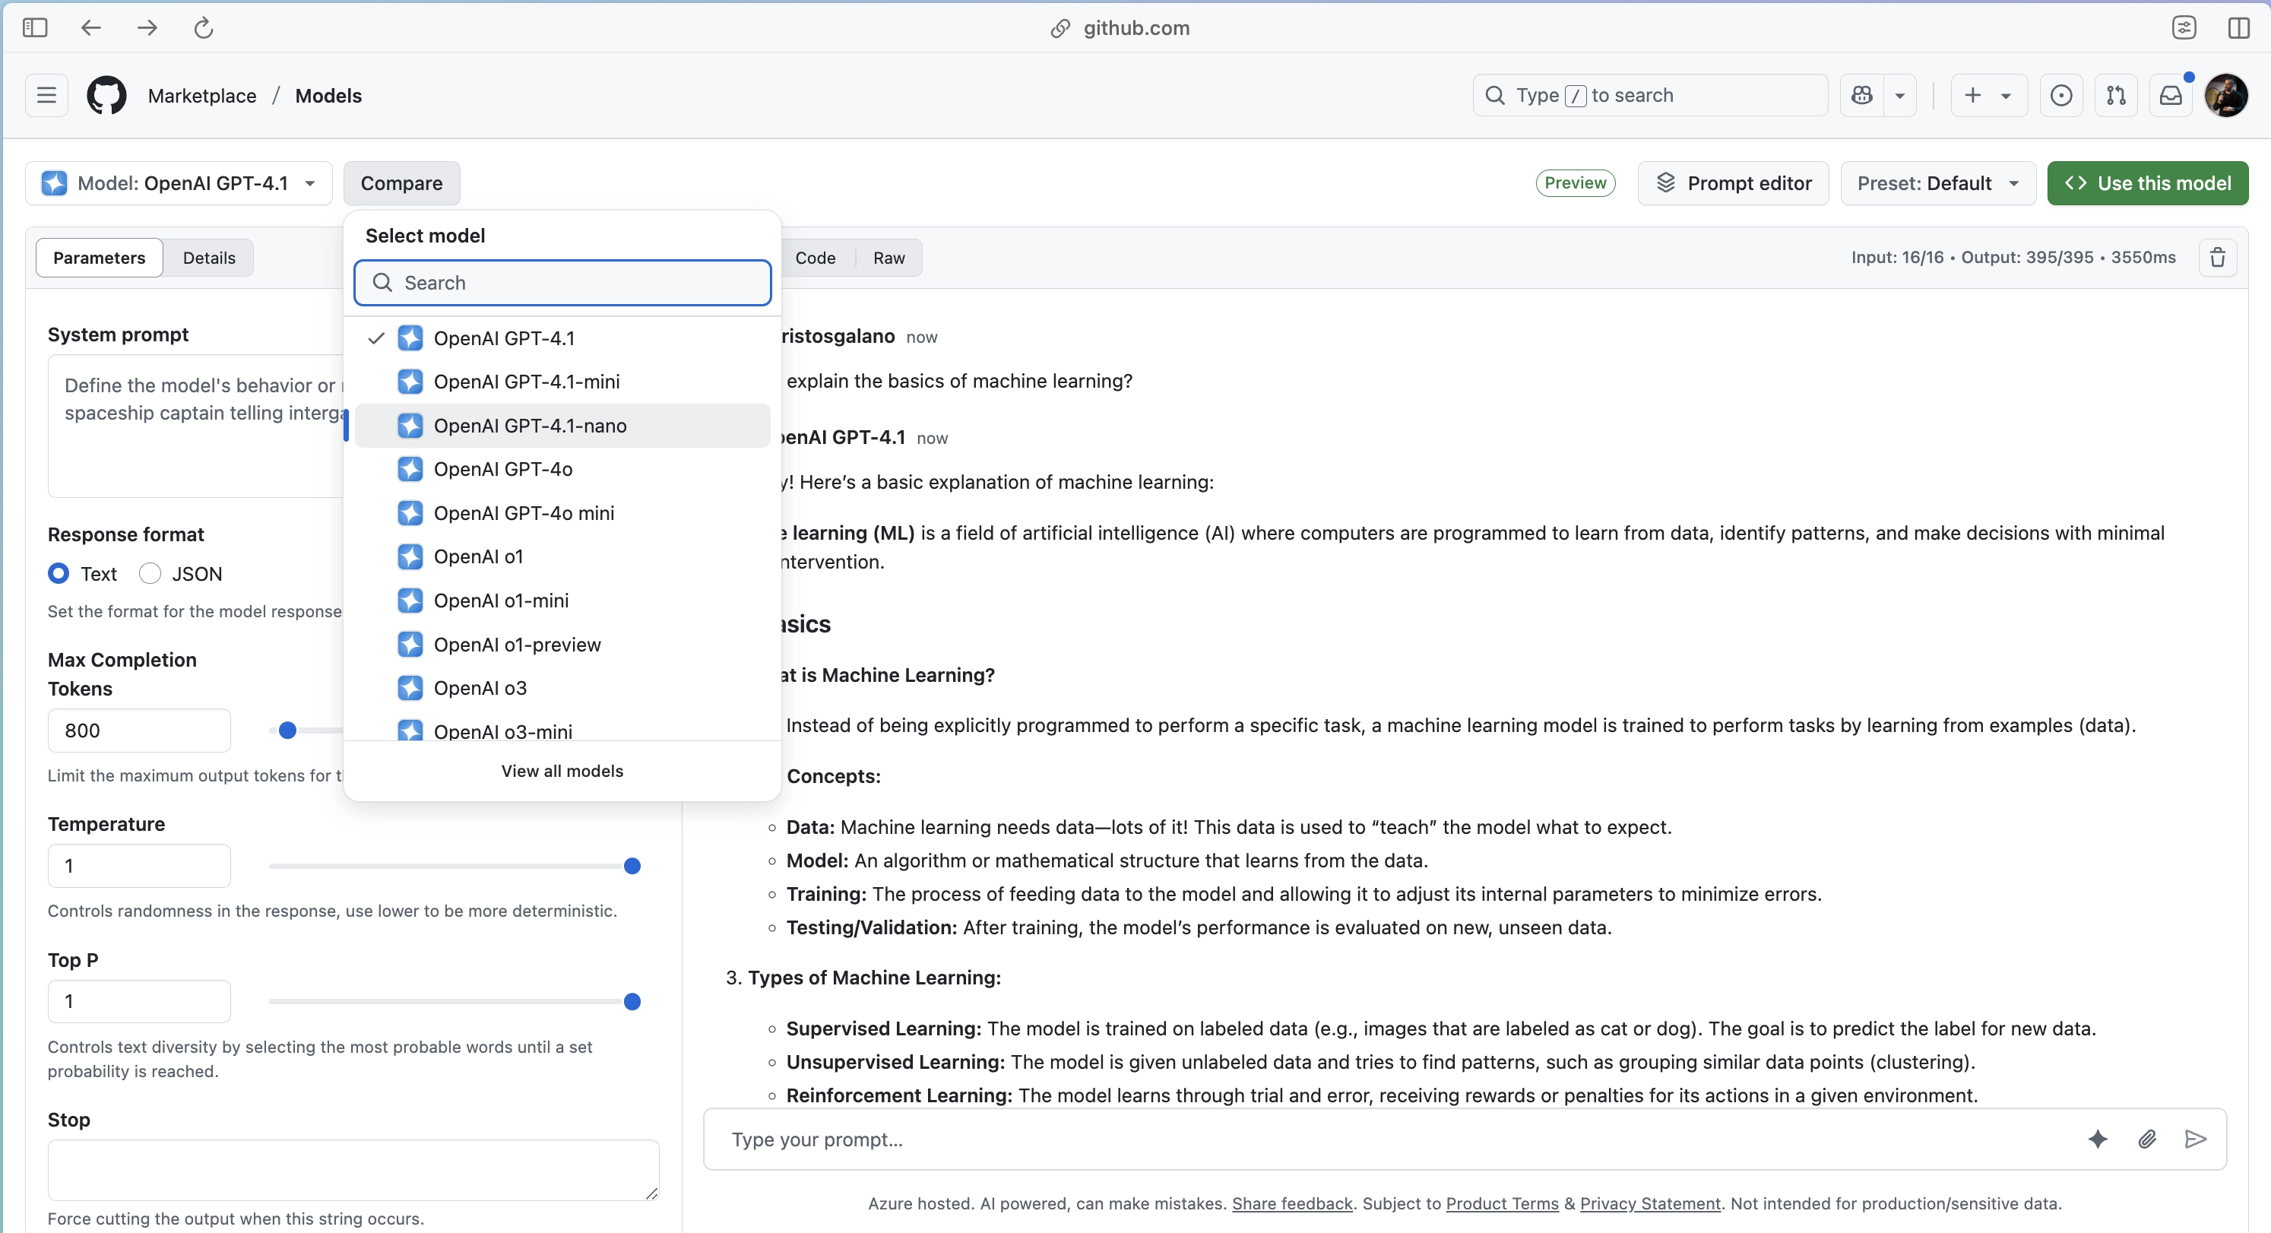Image resolution: width=2271 pixels, height=1233 pixels.
Task: Click the Max Completion Tokens field
Action: (x=139, y=731)
